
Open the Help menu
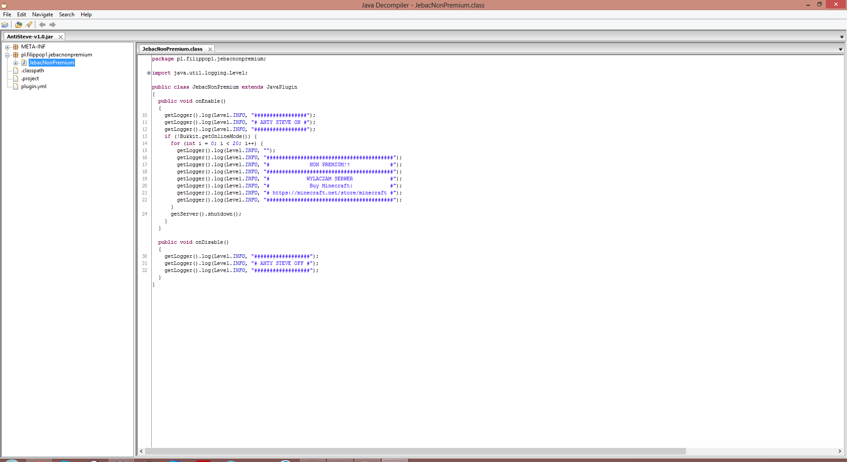tap(86, 15)
